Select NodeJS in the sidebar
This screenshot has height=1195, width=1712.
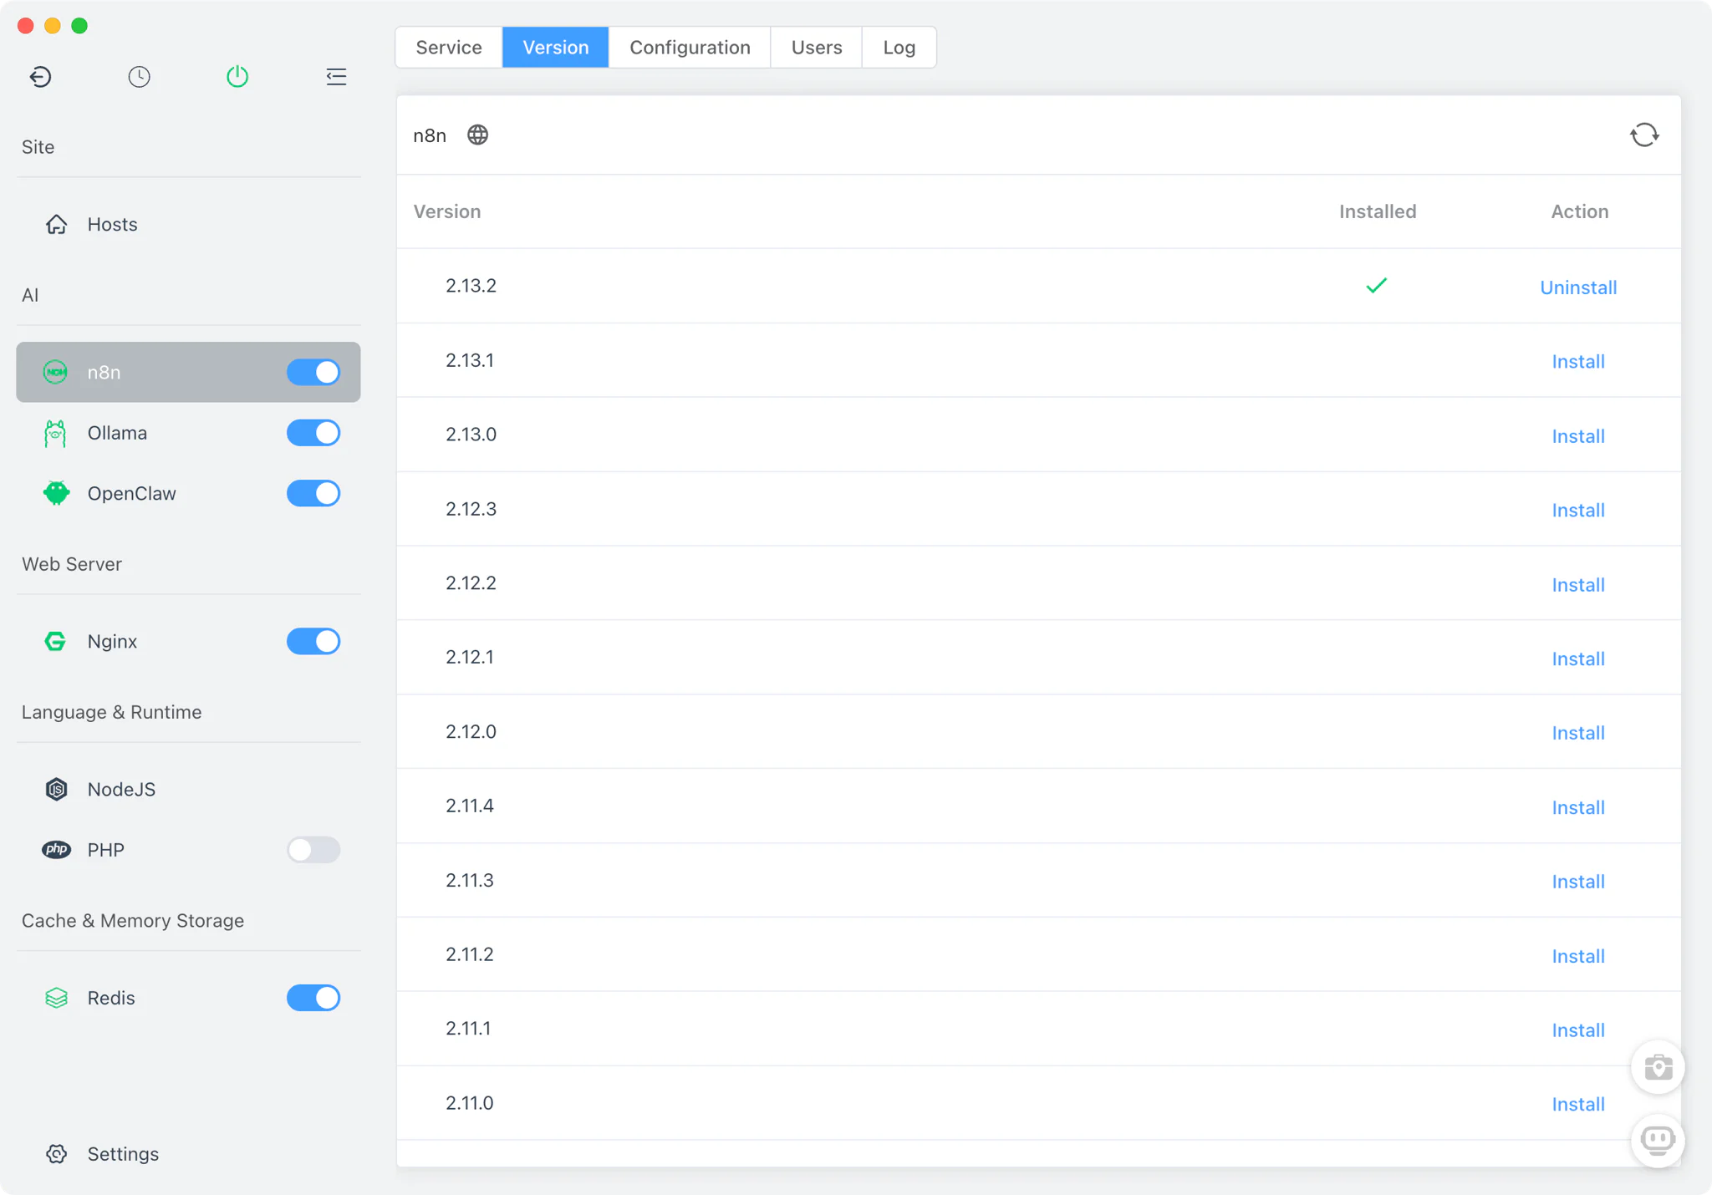click(121, 789)
